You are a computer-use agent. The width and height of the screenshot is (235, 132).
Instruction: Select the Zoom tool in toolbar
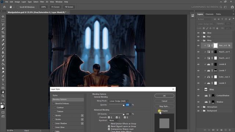coord(3,96)
